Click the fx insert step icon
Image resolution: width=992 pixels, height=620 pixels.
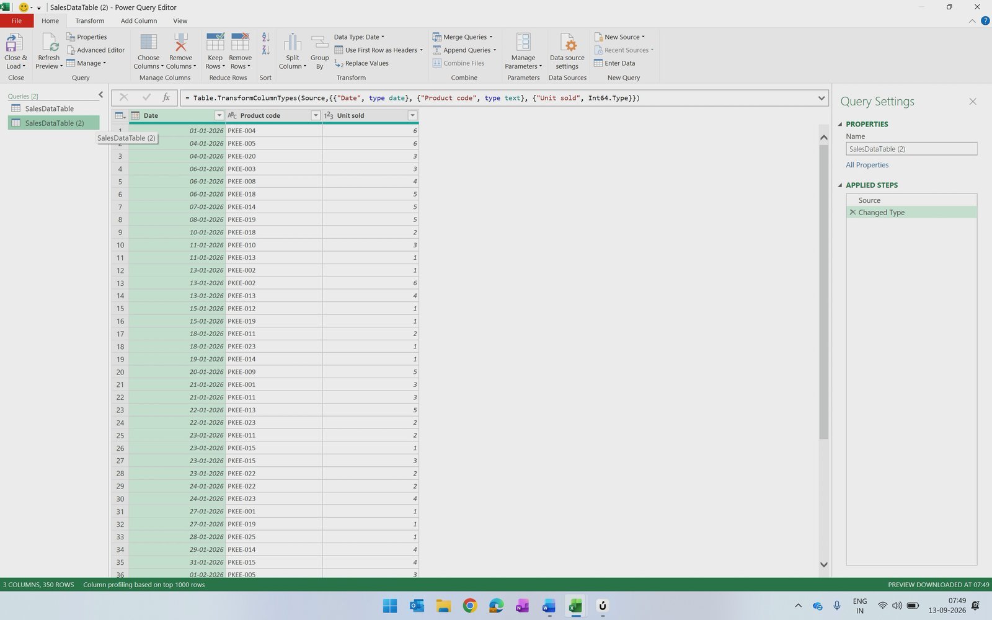point(166,97)
